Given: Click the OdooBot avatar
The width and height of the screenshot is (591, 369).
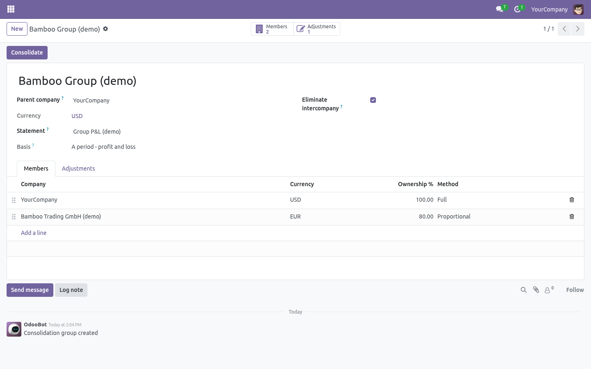Looking at the screenshot, I should [x=14, y=329].
